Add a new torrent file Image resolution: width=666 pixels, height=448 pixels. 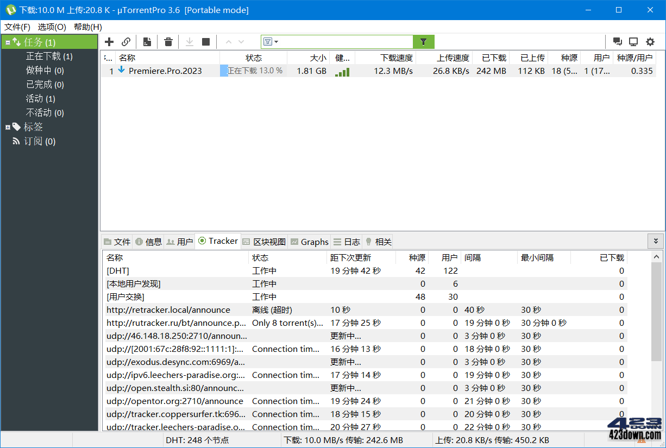[x=109, y=41]
